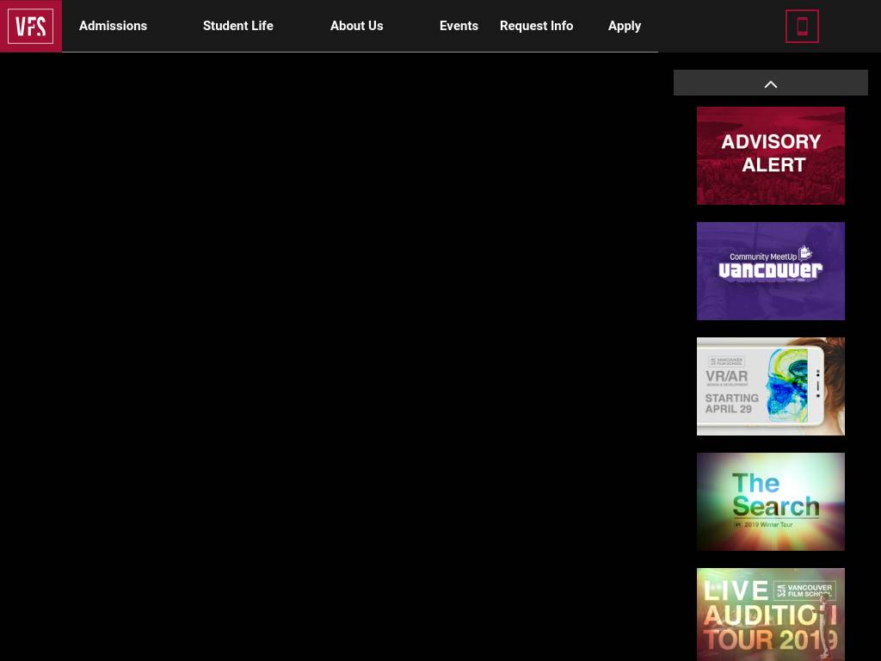Open the mobile phone contact icon
The width and height of the screenshot is (881, 661).
802,27
